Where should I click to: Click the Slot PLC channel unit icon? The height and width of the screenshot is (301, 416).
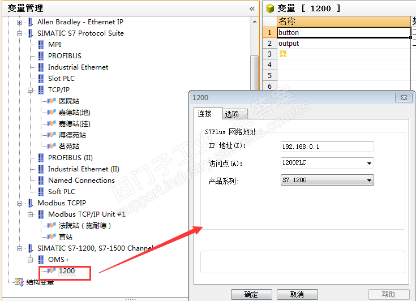[41, 79]
